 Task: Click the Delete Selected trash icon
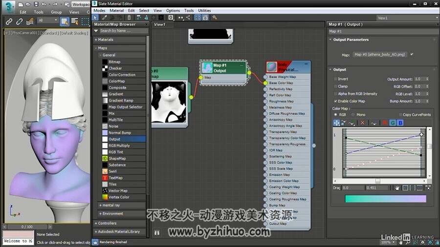click(129, 18)
